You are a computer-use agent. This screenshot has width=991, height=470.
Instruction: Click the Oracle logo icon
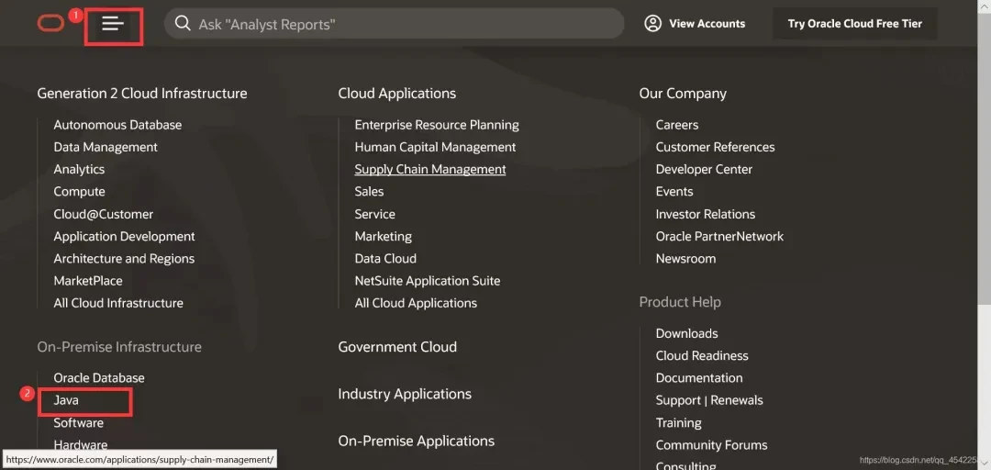(x=50, y=23)
